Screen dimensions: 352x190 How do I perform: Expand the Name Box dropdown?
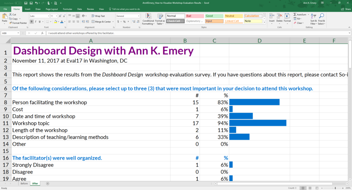(18, 33)
